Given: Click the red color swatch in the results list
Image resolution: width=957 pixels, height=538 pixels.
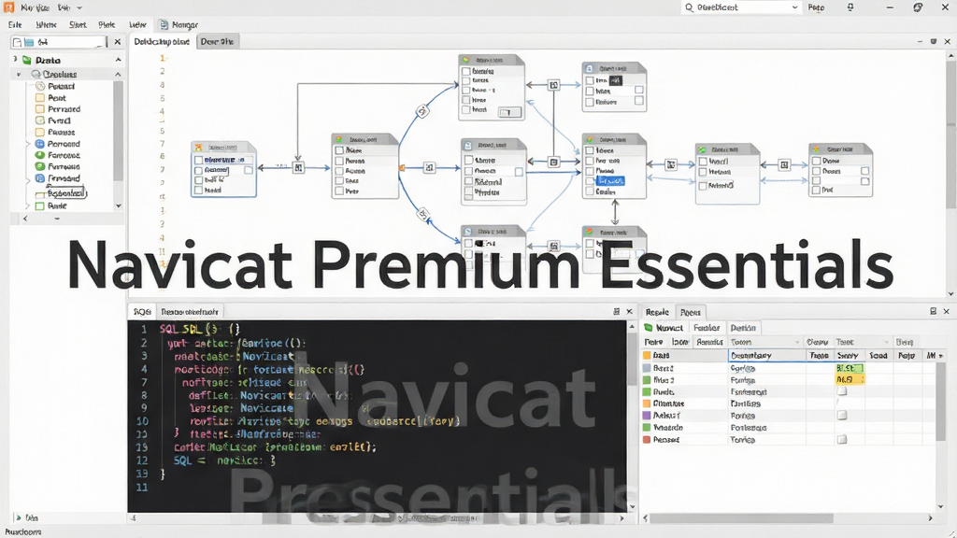Looking at the screenshot, I should click(x=647, y=439).
